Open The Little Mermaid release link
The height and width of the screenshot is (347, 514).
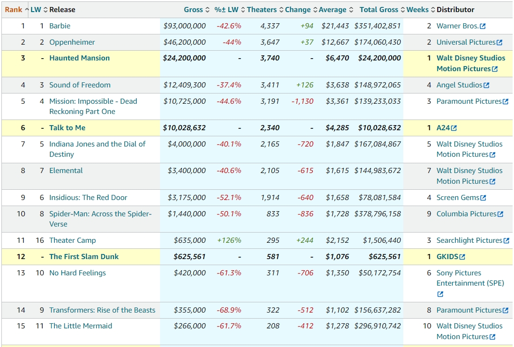point(80,326)
